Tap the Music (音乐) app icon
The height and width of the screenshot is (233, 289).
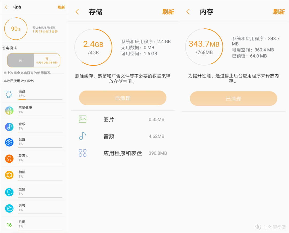point(9,127)
